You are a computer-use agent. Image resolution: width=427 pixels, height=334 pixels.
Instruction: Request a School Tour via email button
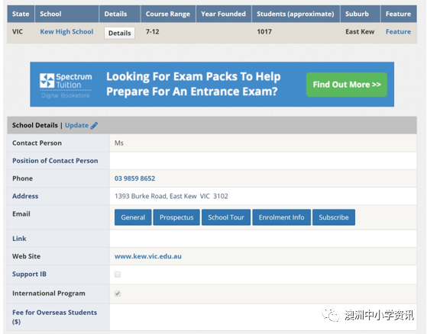(226, 217)
